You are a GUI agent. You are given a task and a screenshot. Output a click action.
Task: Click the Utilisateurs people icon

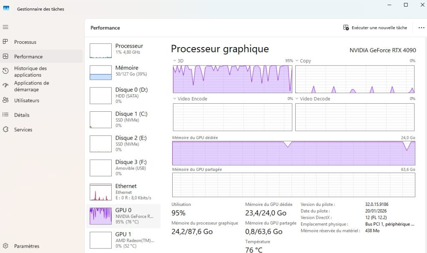coord(5,100)
